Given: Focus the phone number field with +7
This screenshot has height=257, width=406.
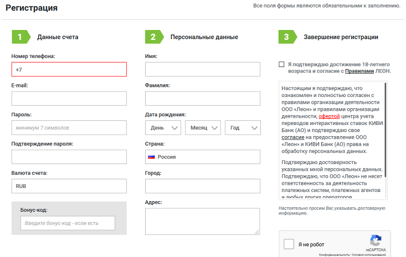Looking at the screenshot, I should (69, 70).
